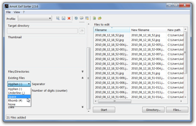196x126 pixels.
Task: Click the horizontal scrollbar left arrow
Action: [x=96, y=101]
